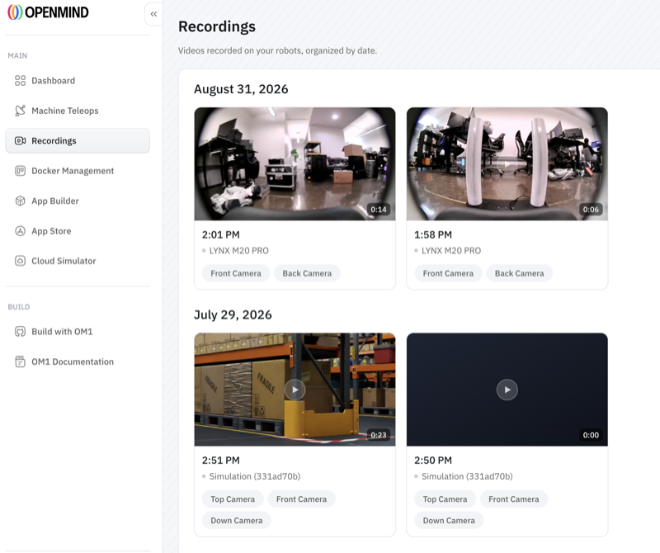Click the 2:50 PM timestamp text

click(432, 461)
